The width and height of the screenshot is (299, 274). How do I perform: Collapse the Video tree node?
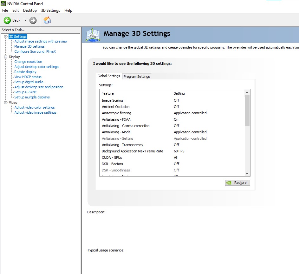pyautogui.click(x=5, y=103)
